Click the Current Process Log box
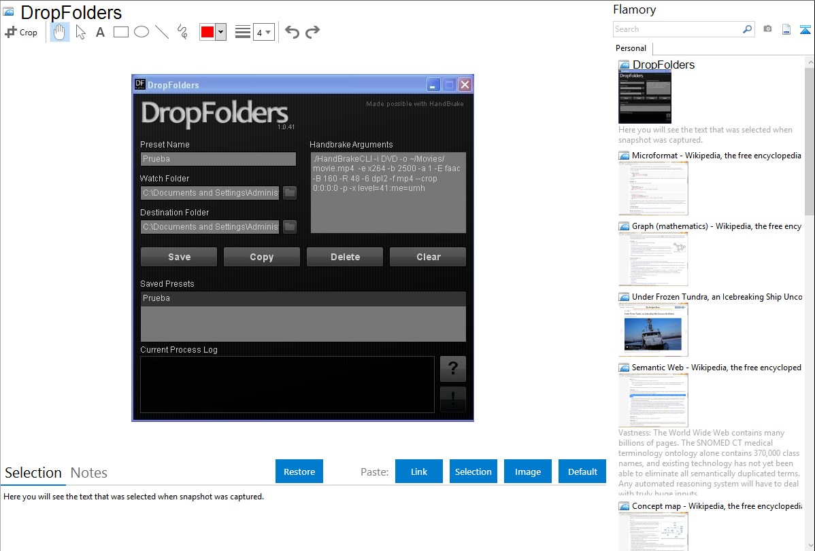The image size is (815, 551). tap(288, 385)
